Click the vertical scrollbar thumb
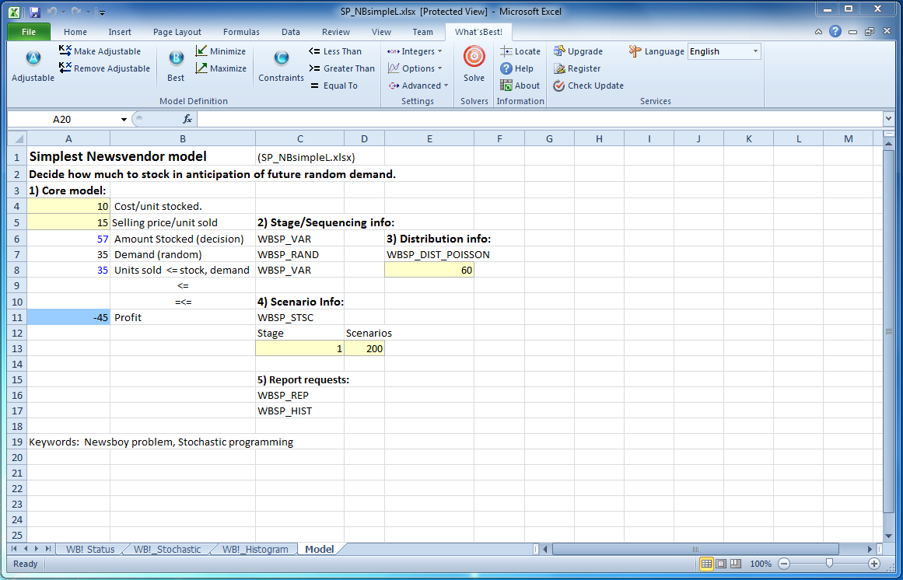 pyautogui.click(x=887, y=332)
